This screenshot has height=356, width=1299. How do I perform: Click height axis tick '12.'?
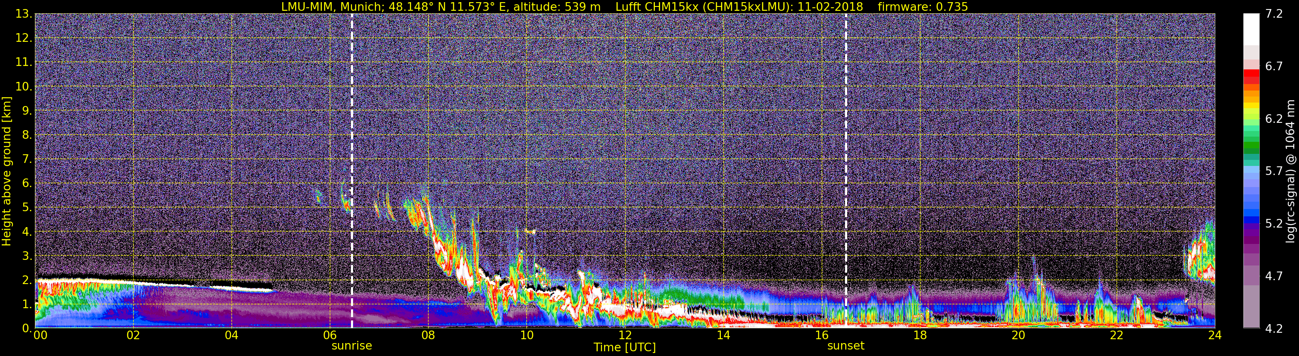pyautogui.click(x=24, y=38)
